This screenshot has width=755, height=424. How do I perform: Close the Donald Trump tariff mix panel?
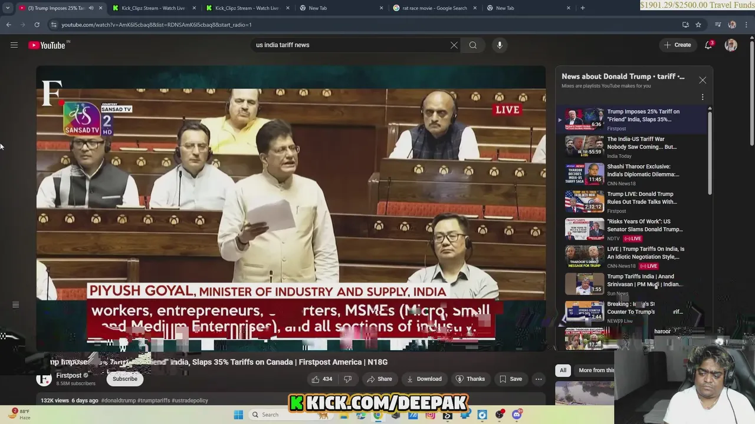pyautogui.click(x=703, y=80)
